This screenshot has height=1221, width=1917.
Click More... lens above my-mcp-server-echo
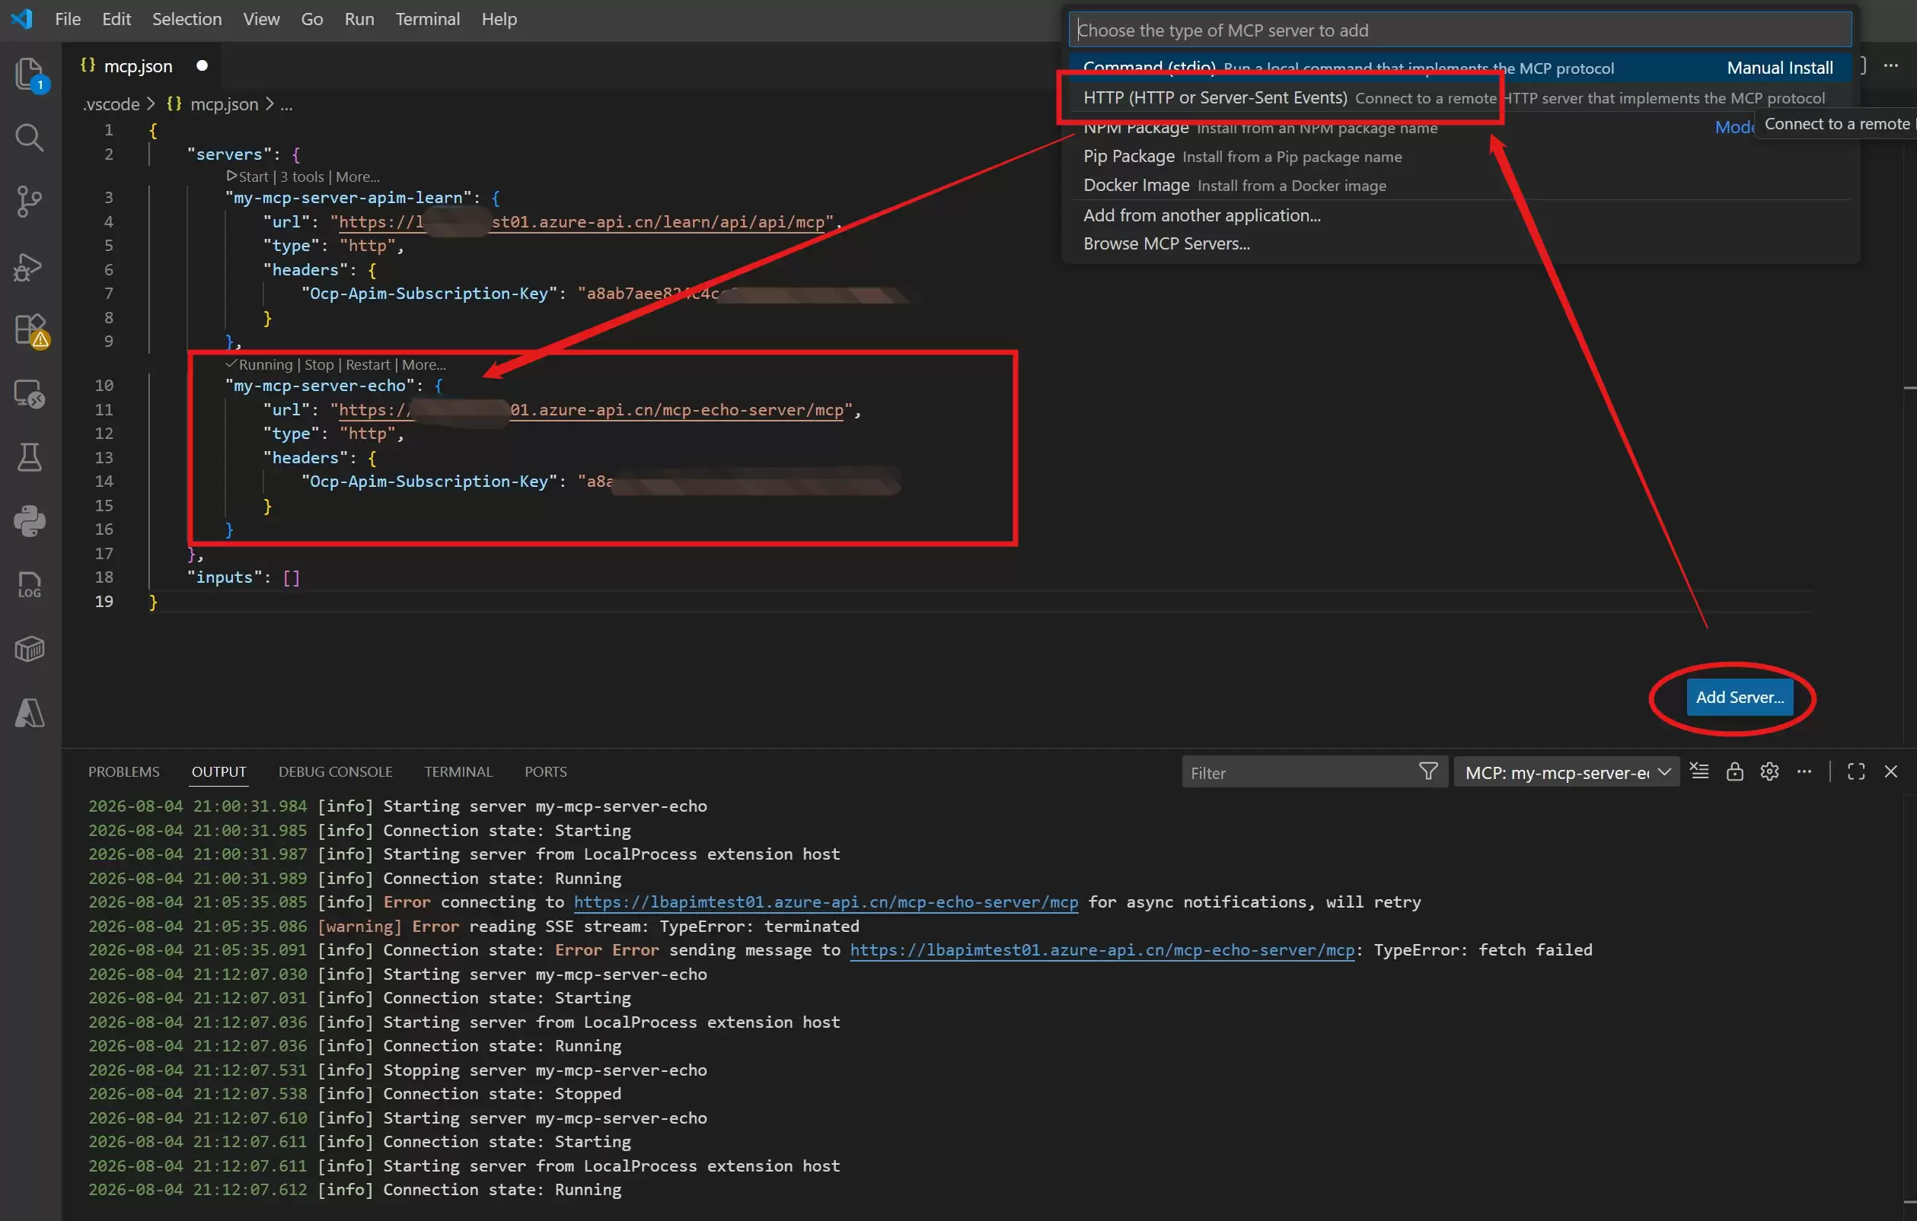pos(423,364)
